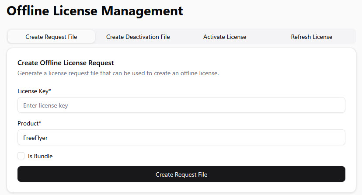Switch to the Create Deactivation File tab
Viewport: 362px width, 195px height.
[138, 37]
